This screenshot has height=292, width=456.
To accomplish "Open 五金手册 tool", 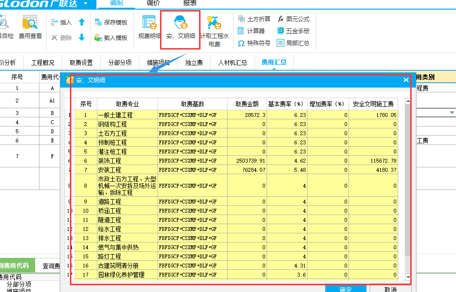I will click(x=294, y=31).
